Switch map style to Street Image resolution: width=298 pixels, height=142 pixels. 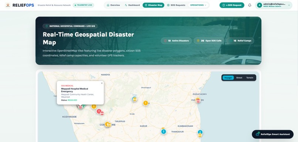[x=239, y=78]
